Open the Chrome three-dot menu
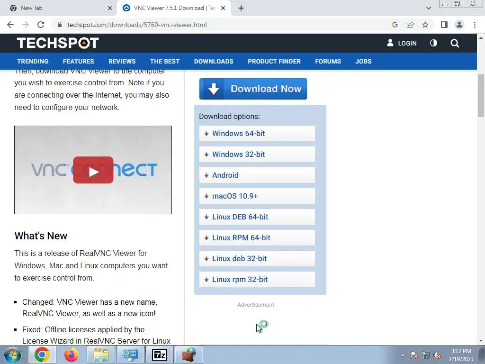The image size is (485, 364). point(475,25)
